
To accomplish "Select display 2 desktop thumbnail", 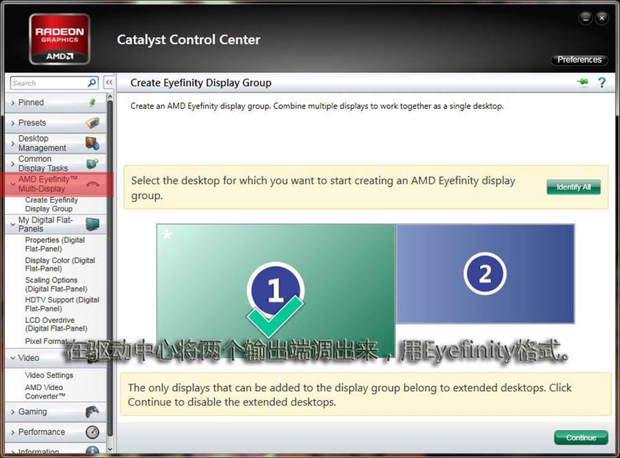I will pos(485,273).
